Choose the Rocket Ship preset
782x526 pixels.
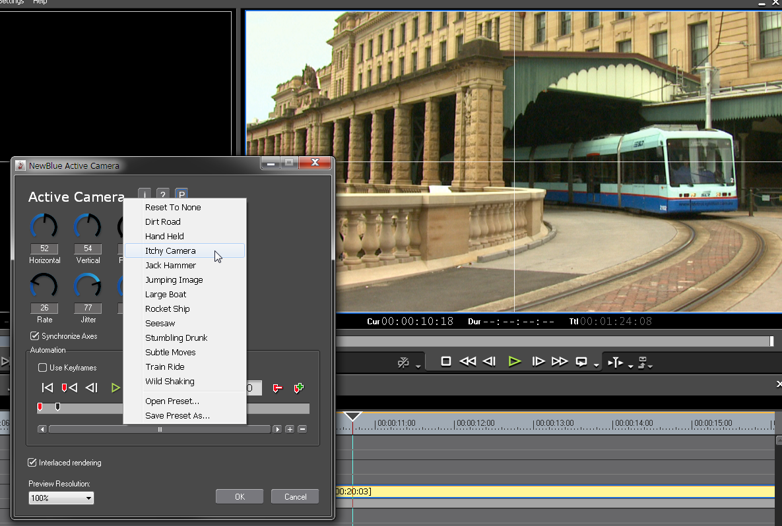tap(185, 308)
